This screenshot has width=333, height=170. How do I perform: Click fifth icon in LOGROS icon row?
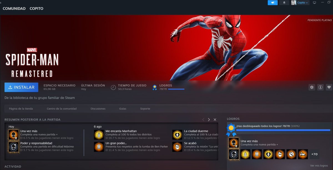coord(280,154)
